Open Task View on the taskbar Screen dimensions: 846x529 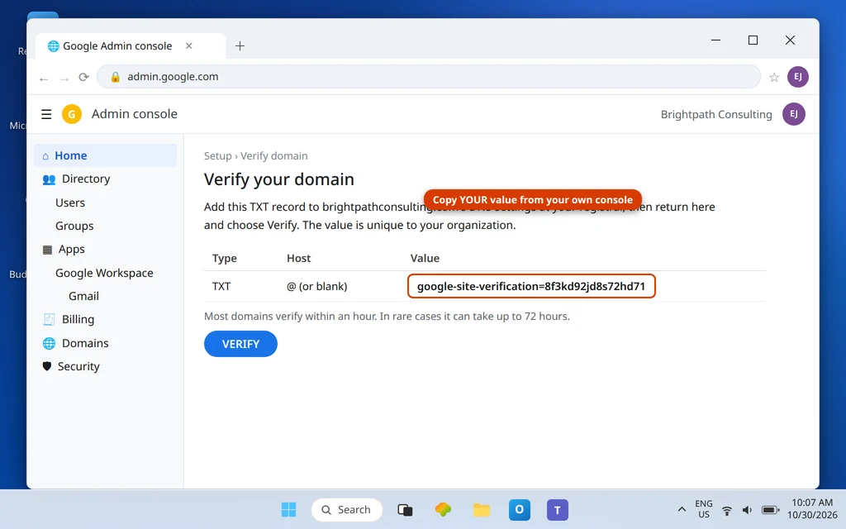point(405,509)
